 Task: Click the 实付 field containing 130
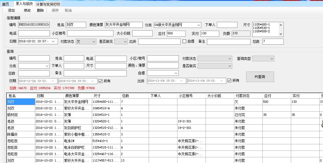tap(210, 34)
